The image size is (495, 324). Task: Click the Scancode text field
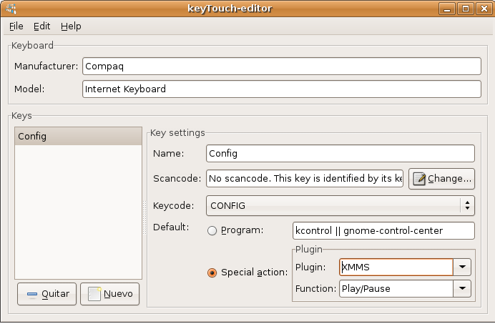coord(305,179)
